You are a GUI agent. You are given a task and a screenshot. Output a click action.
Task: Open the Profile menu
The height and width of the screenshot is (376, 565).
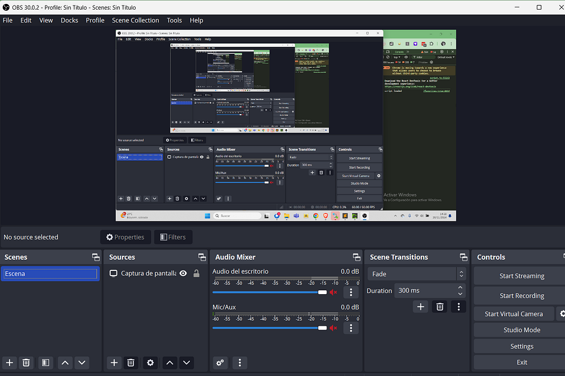coord(95,20)
